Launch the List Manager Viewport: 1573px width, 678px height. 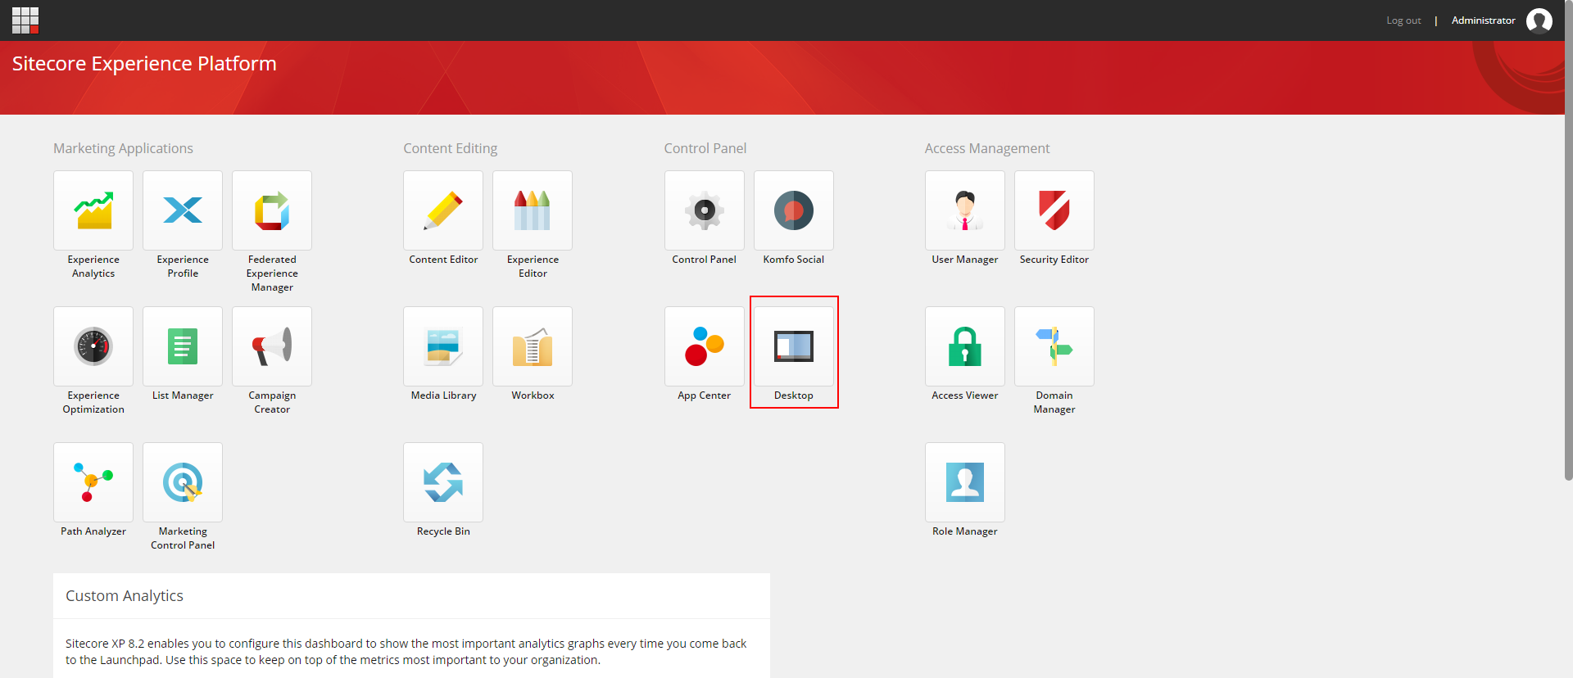point(183,346)
